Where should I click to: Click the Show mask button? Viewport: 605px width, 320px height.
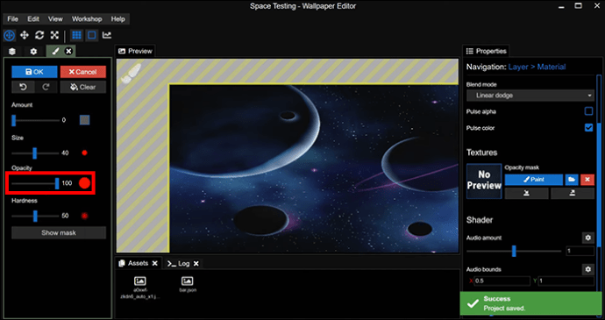pos(59,232)
